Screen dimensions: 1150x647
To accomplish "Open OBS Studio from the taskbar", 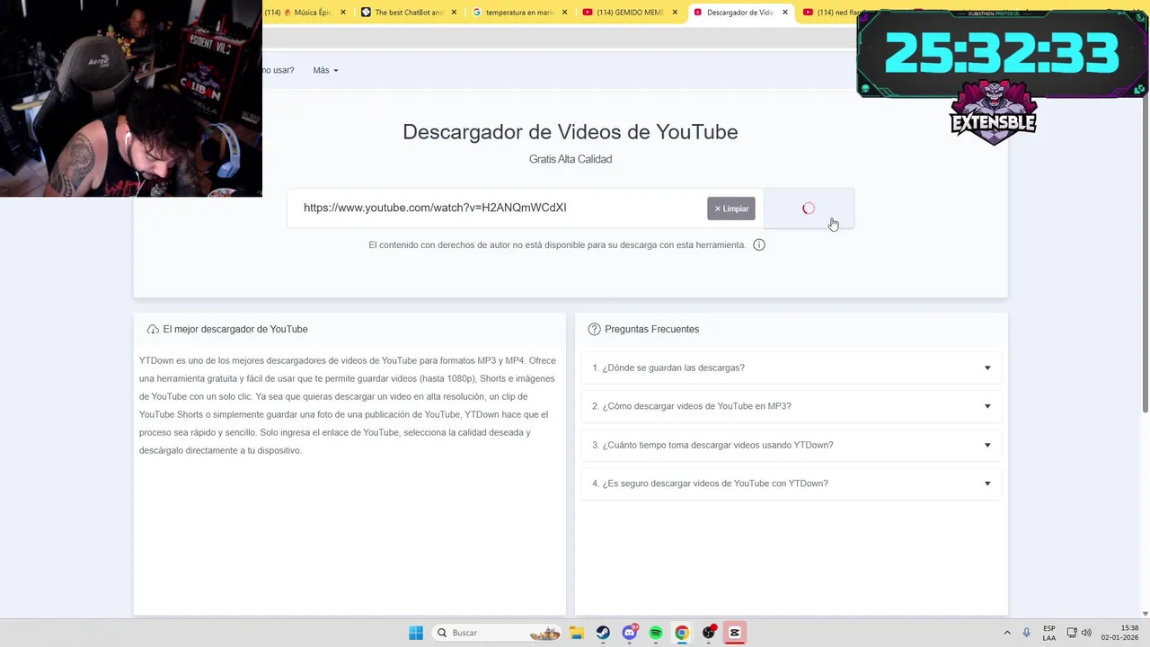I will click(709, 633).
